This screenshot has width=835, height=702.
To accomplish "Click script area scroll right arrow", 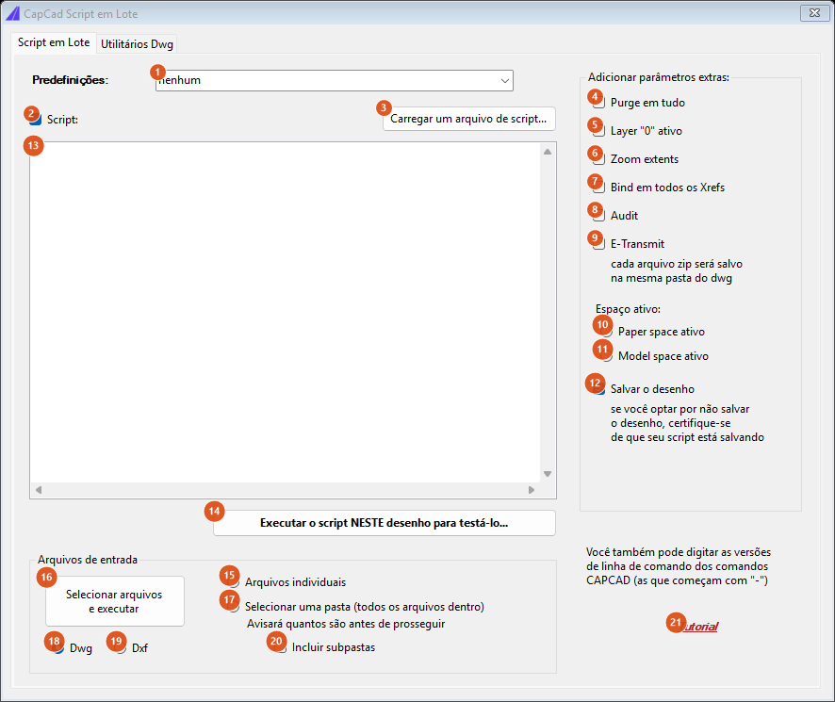I will (x=532, y=490).
